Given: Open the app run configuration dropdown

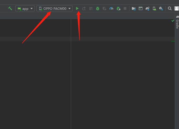Looking at the screenshot, I should pyautogui.click(x=25, y=9).
